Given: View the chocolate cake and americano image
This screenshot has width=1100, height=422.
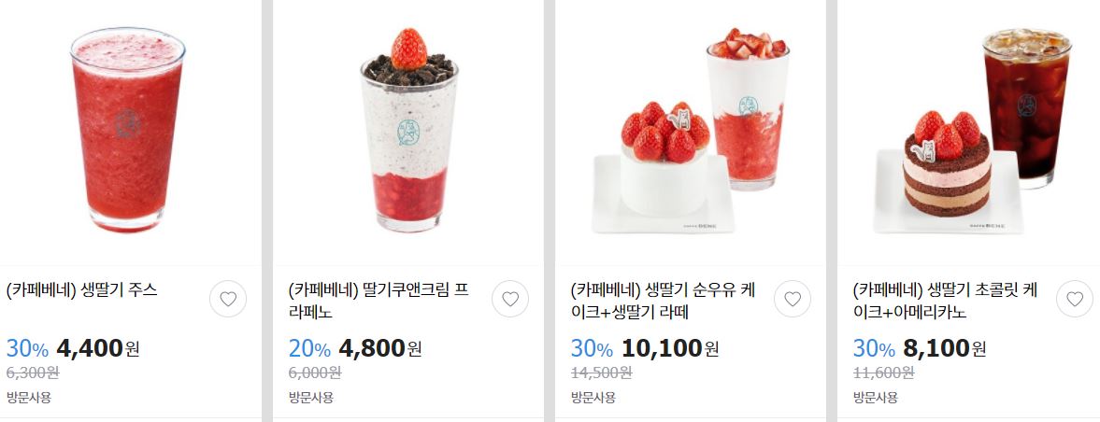Looking at the screenshot, I should point(973,131).
